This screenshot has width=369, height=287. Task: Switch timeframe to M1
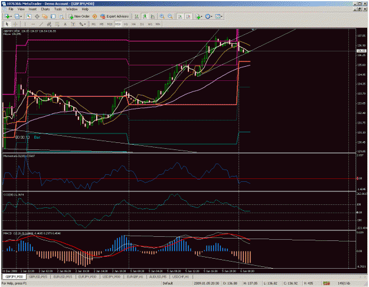point(93,24)
